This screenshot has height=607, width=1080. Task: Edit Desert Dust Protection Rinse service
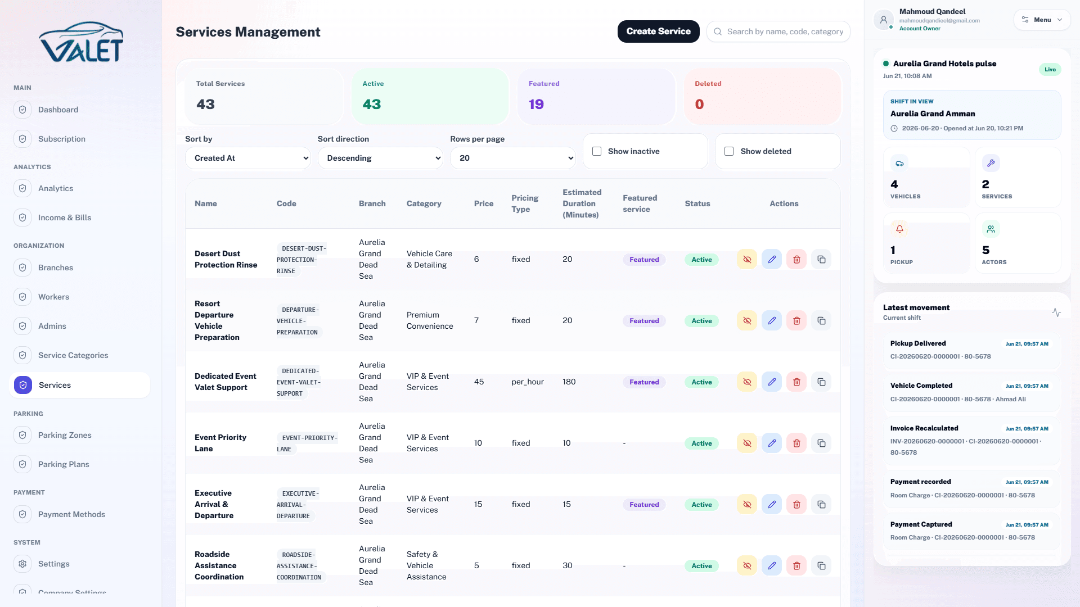coord(772,259)
